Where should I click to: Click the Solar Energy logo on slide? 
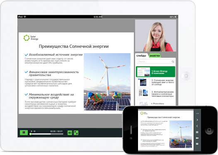(x=31, y=38)
